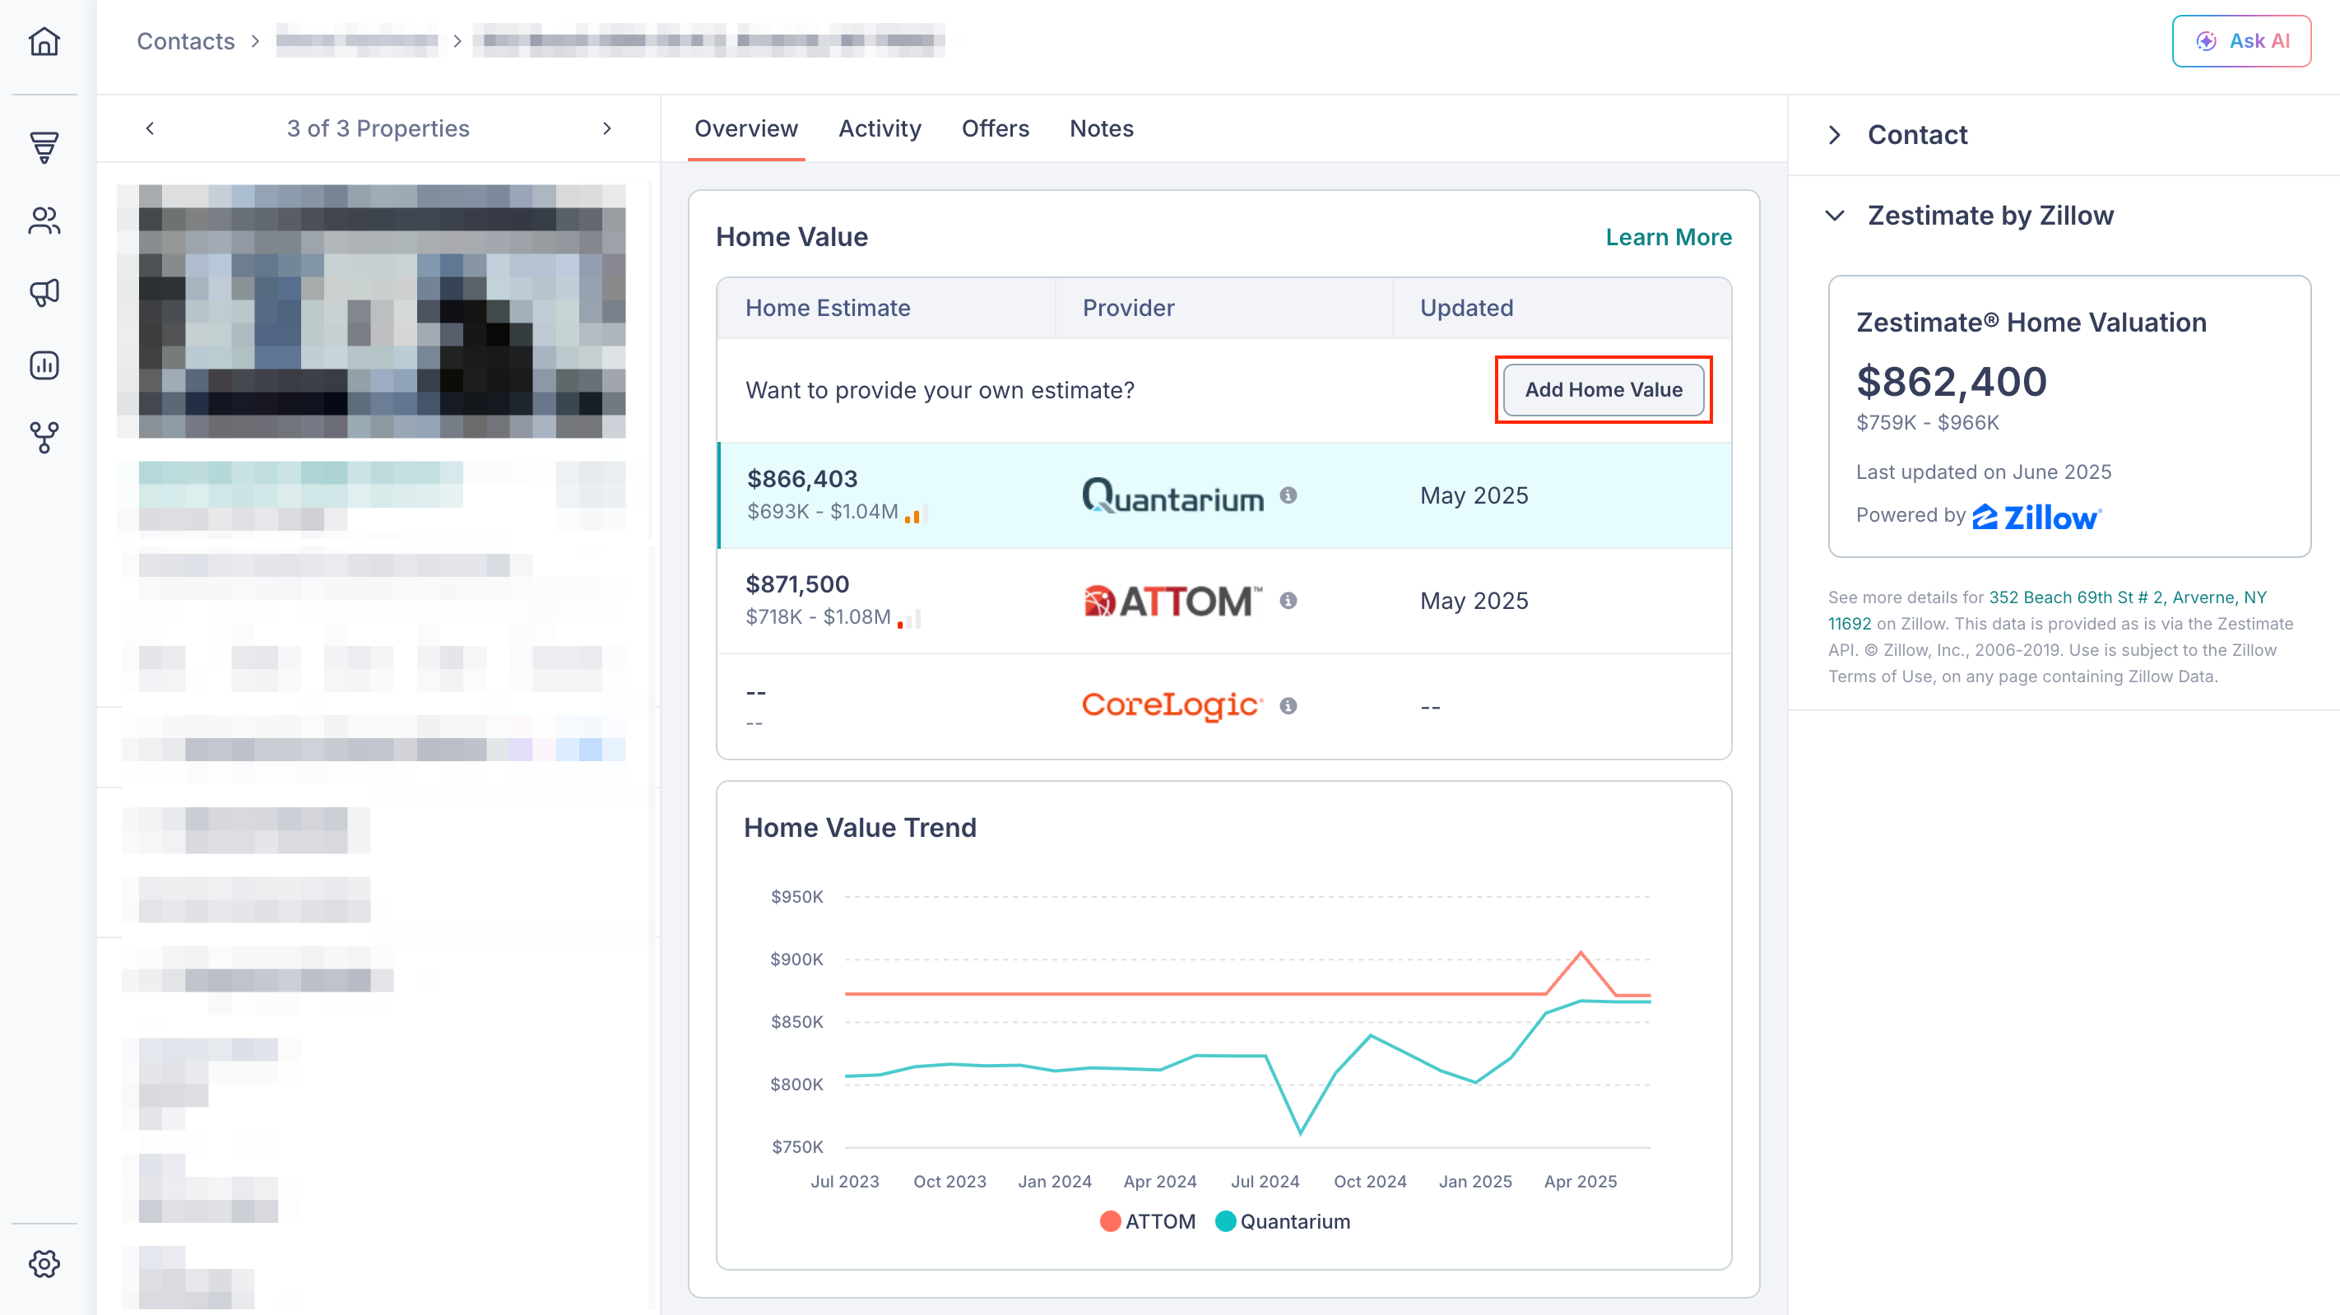
Task: Open the Home icon in sidebar
Action: [x=44, y=41]
